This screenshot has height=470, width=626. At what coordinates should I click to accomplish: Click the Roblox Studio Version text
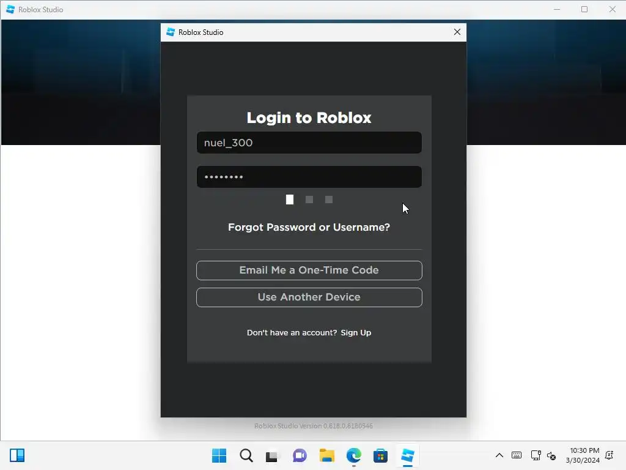(x=314, y=426)
